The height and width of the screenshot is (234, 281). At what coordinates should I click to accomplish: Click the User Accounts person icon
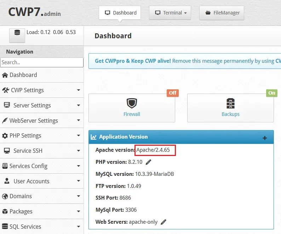coord(7,181)
